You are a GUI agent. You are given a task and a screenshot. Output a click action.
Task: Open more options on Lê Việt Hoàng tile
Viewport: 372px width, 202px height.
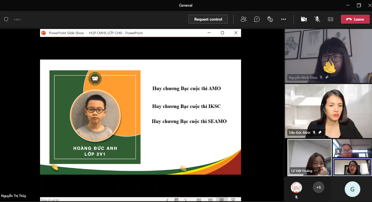(316, 171)
